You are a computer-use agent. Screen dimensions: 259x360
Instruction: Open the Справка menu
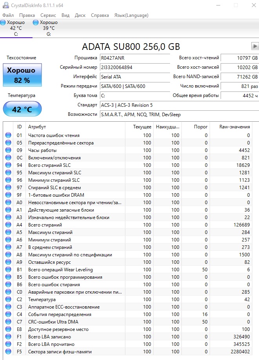click(x=100, y=15)
